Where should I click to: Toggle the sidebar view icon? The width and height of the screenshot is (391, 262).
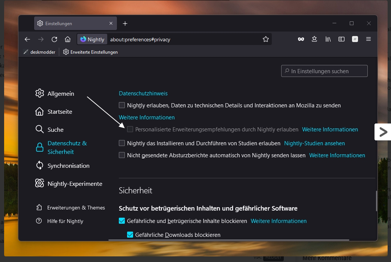pos(342,39)
